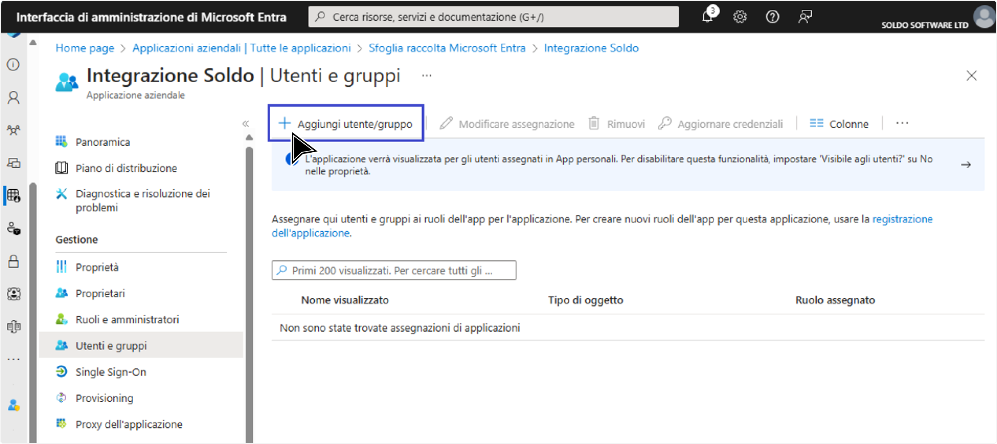Close the Utenti e gruppi blade
Image resolution: width=997 pixels, height=444 pixels.
[971, 76]
